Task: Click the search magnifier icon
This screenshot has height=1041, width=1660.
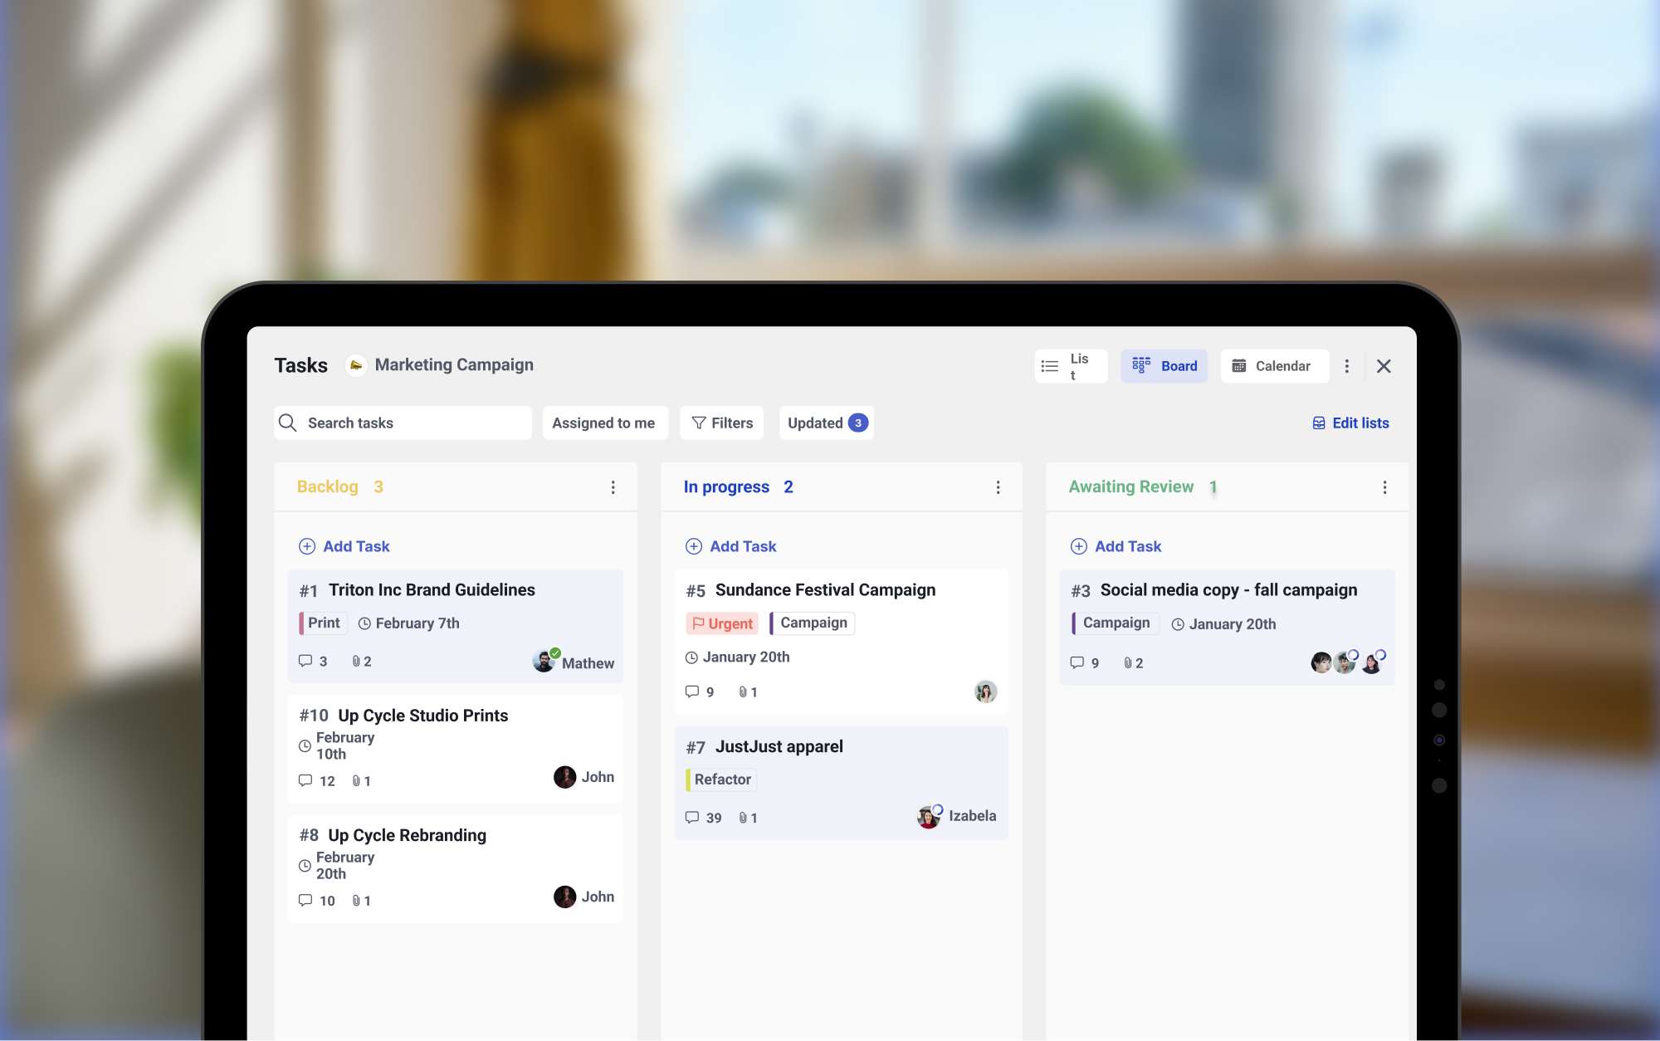Action: 288,423
